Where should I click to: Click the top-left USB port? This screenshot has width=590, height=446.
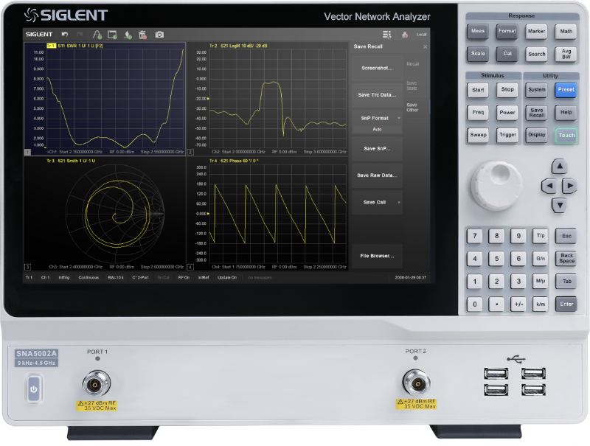click(x=496, y=374)
